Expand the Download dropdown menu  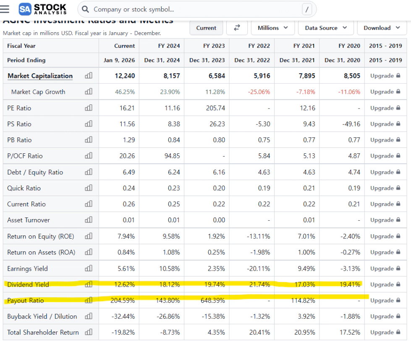pyautogui.click(x=382, y=28)
